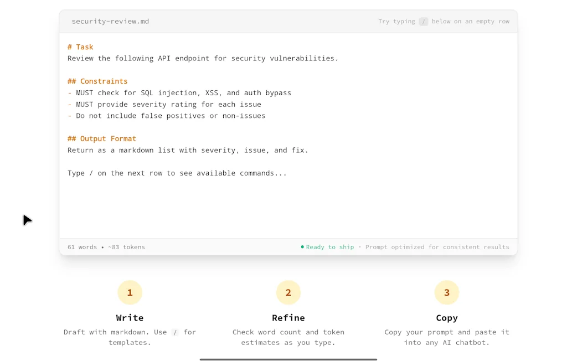Click the Refine step heading
567x361 pixels.
coord(288,318)
